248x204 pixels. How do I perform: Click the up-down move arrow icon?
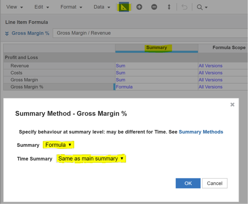click(x=169, y=7)
